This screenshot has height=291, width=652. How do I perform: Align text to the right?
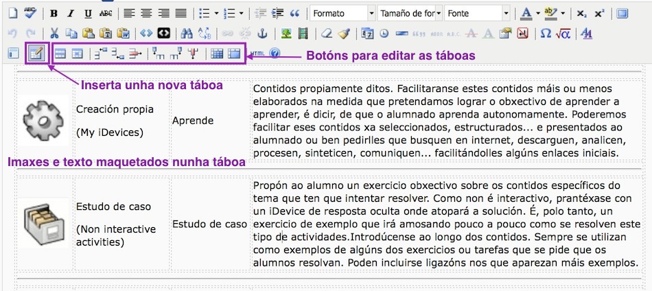tap(163, 13)
